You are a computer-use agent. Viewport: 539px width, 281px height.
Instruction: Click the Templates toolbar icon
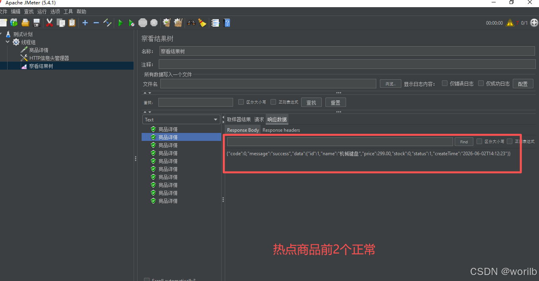(x=14, y=23)
